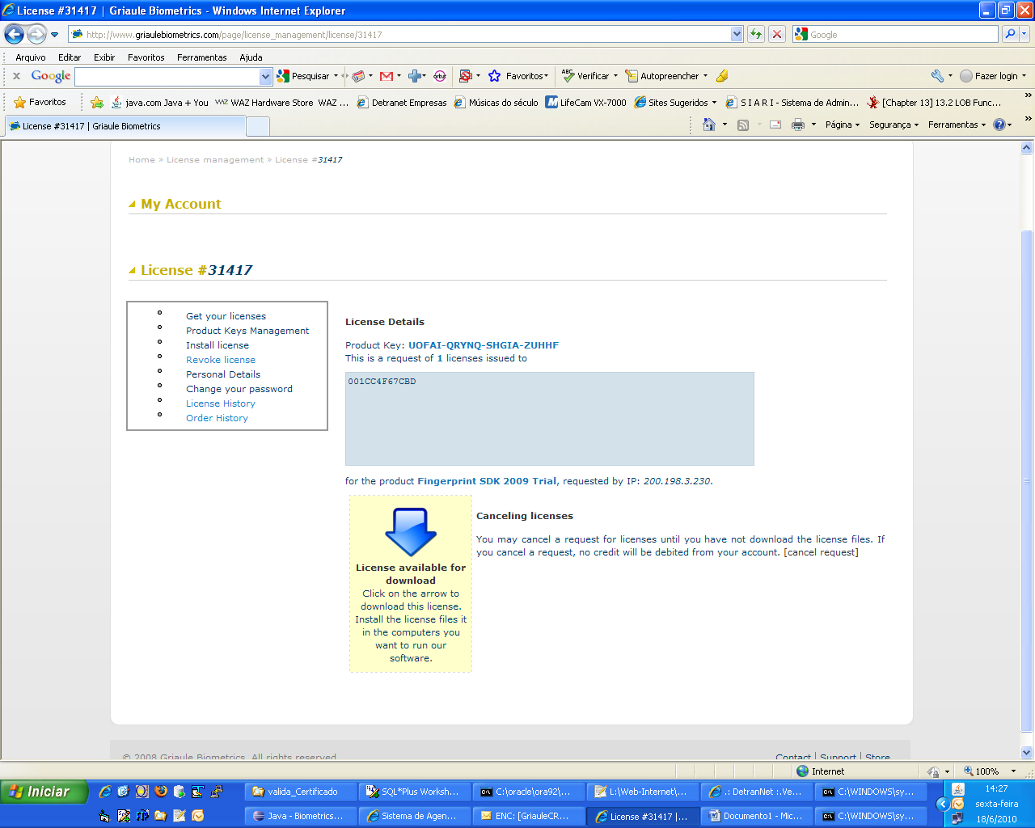The width and height of the screenshot is (1035, 828).
Task: Click inside the Google toolbar search field
Action: coord(167,76)
